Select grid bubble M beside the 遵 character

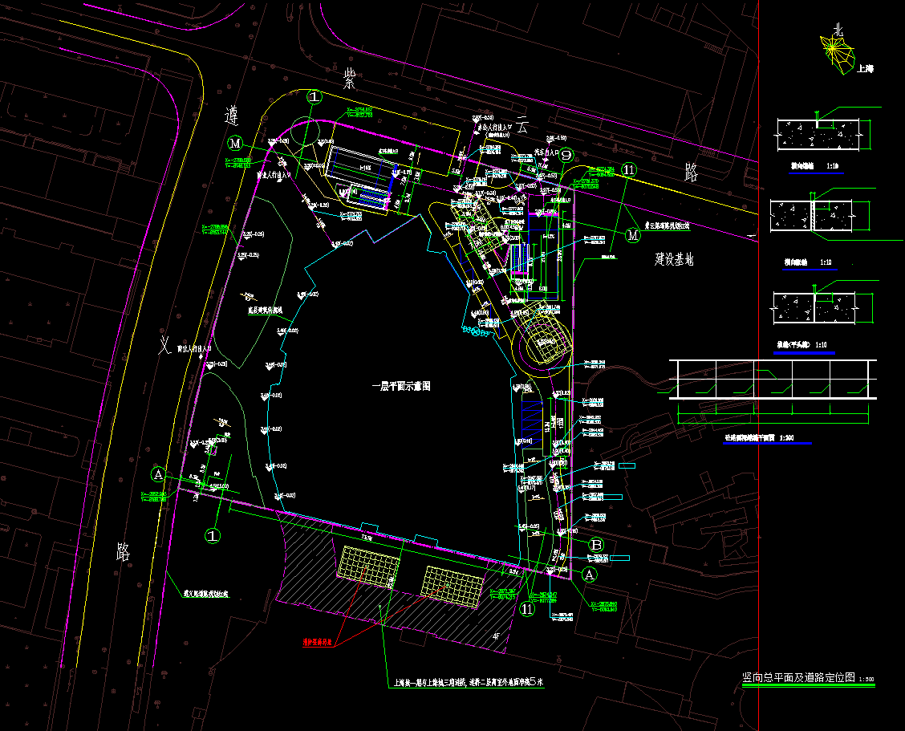[x=235, y=143]
